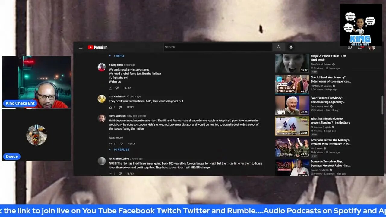Viewport: 386px width, 217px height.
Task: Focus the YouTube Search input field
Action: pos(218,47)
